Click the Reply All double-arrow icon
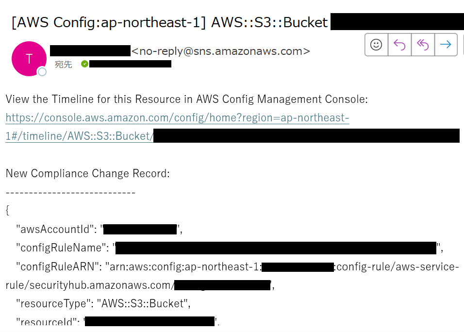The width and height of the screenshot is (464, 332). [423, 45]
